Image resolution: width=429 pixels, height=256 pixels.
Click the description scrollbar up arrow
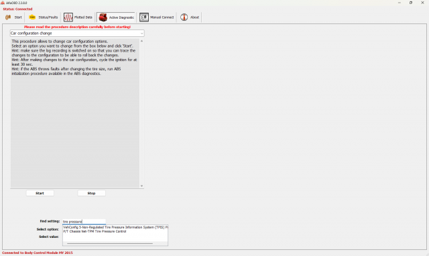pos(141,41)
